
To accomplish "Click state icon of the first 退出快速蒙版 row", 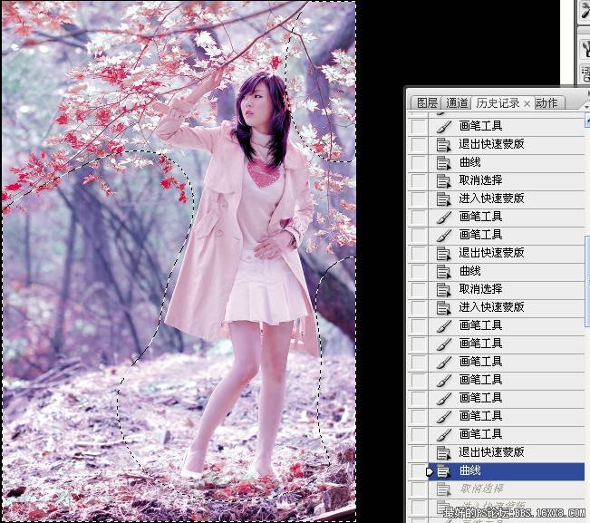I will pos(443,144).
